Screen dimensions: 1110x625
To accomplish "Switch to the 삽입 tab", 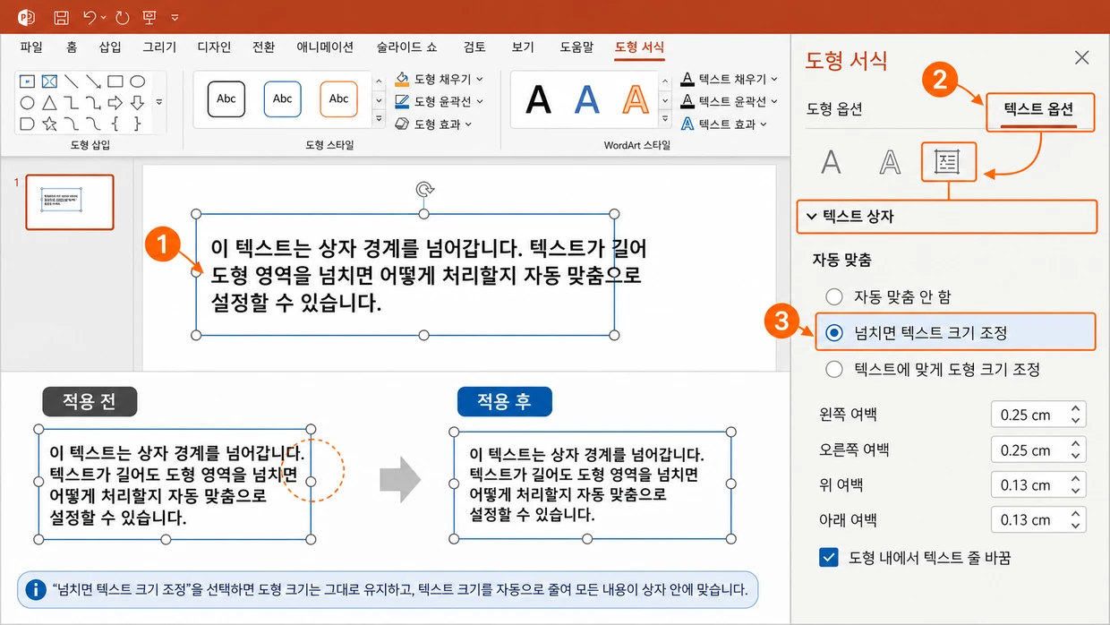I will coord(110,47).
